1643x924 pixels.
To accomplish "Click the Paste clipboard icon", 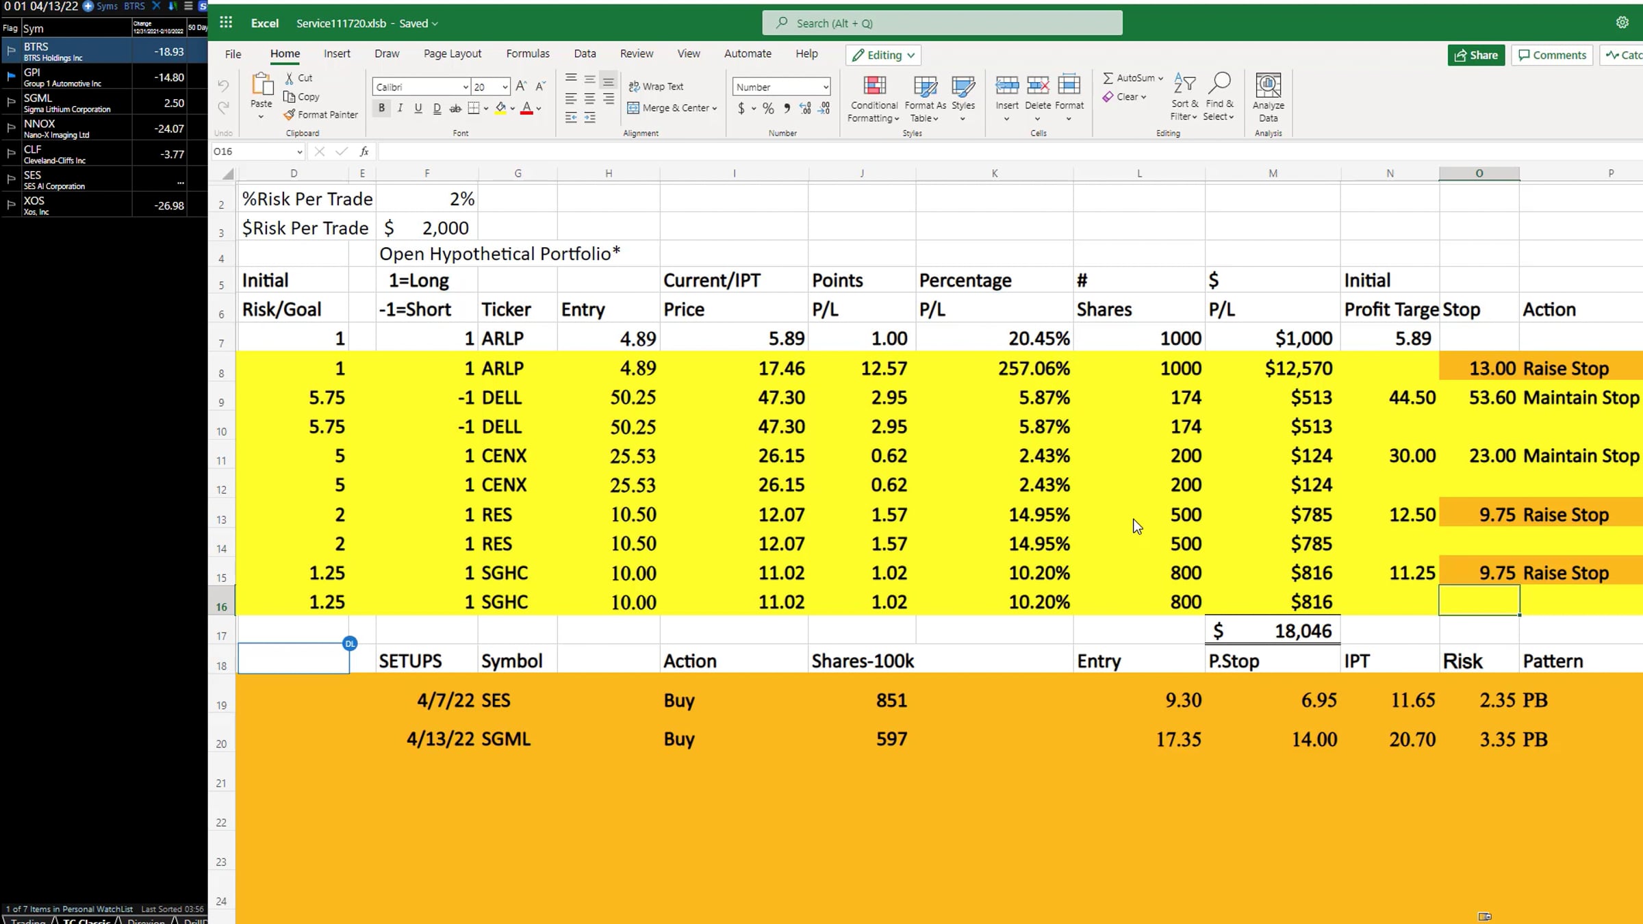I will coord(262,85).
